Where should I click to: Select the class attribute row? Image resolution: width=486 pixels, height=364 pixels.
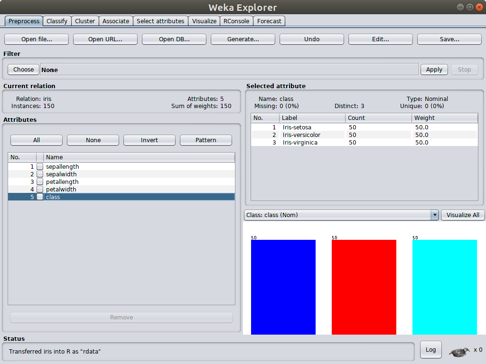coord(121,197)
